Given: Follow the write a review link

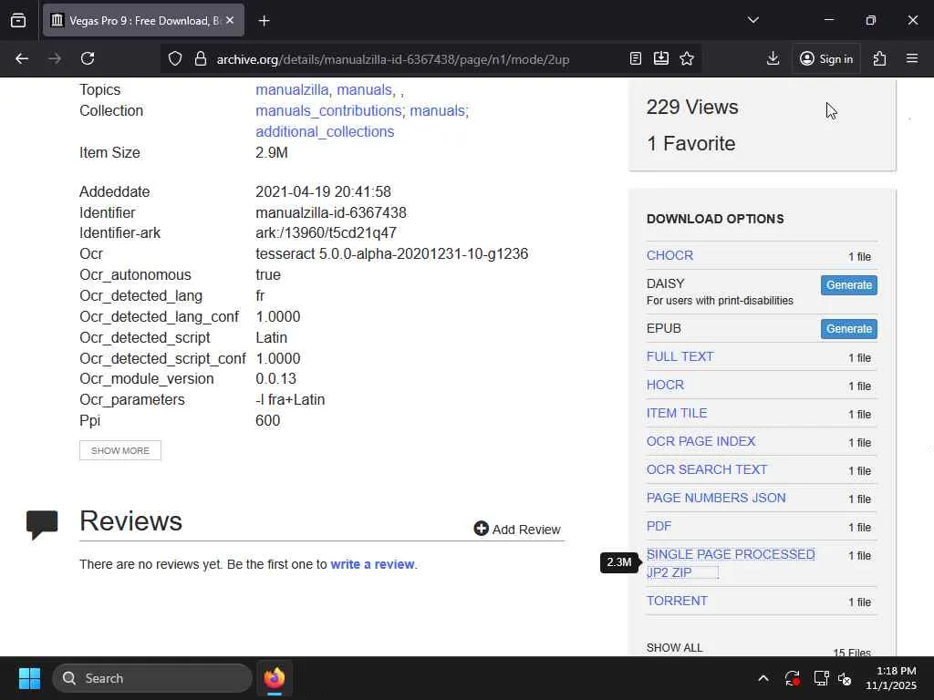Looking at the screenshot, I should [x=372, y=564].
